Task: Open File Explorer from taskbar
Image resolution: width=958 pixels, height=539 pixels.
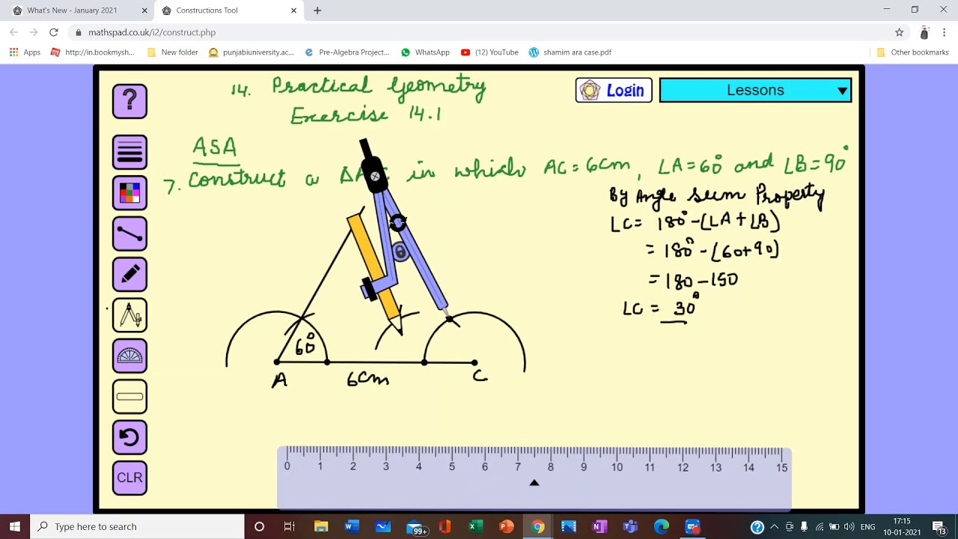Action: coord(321,527)
